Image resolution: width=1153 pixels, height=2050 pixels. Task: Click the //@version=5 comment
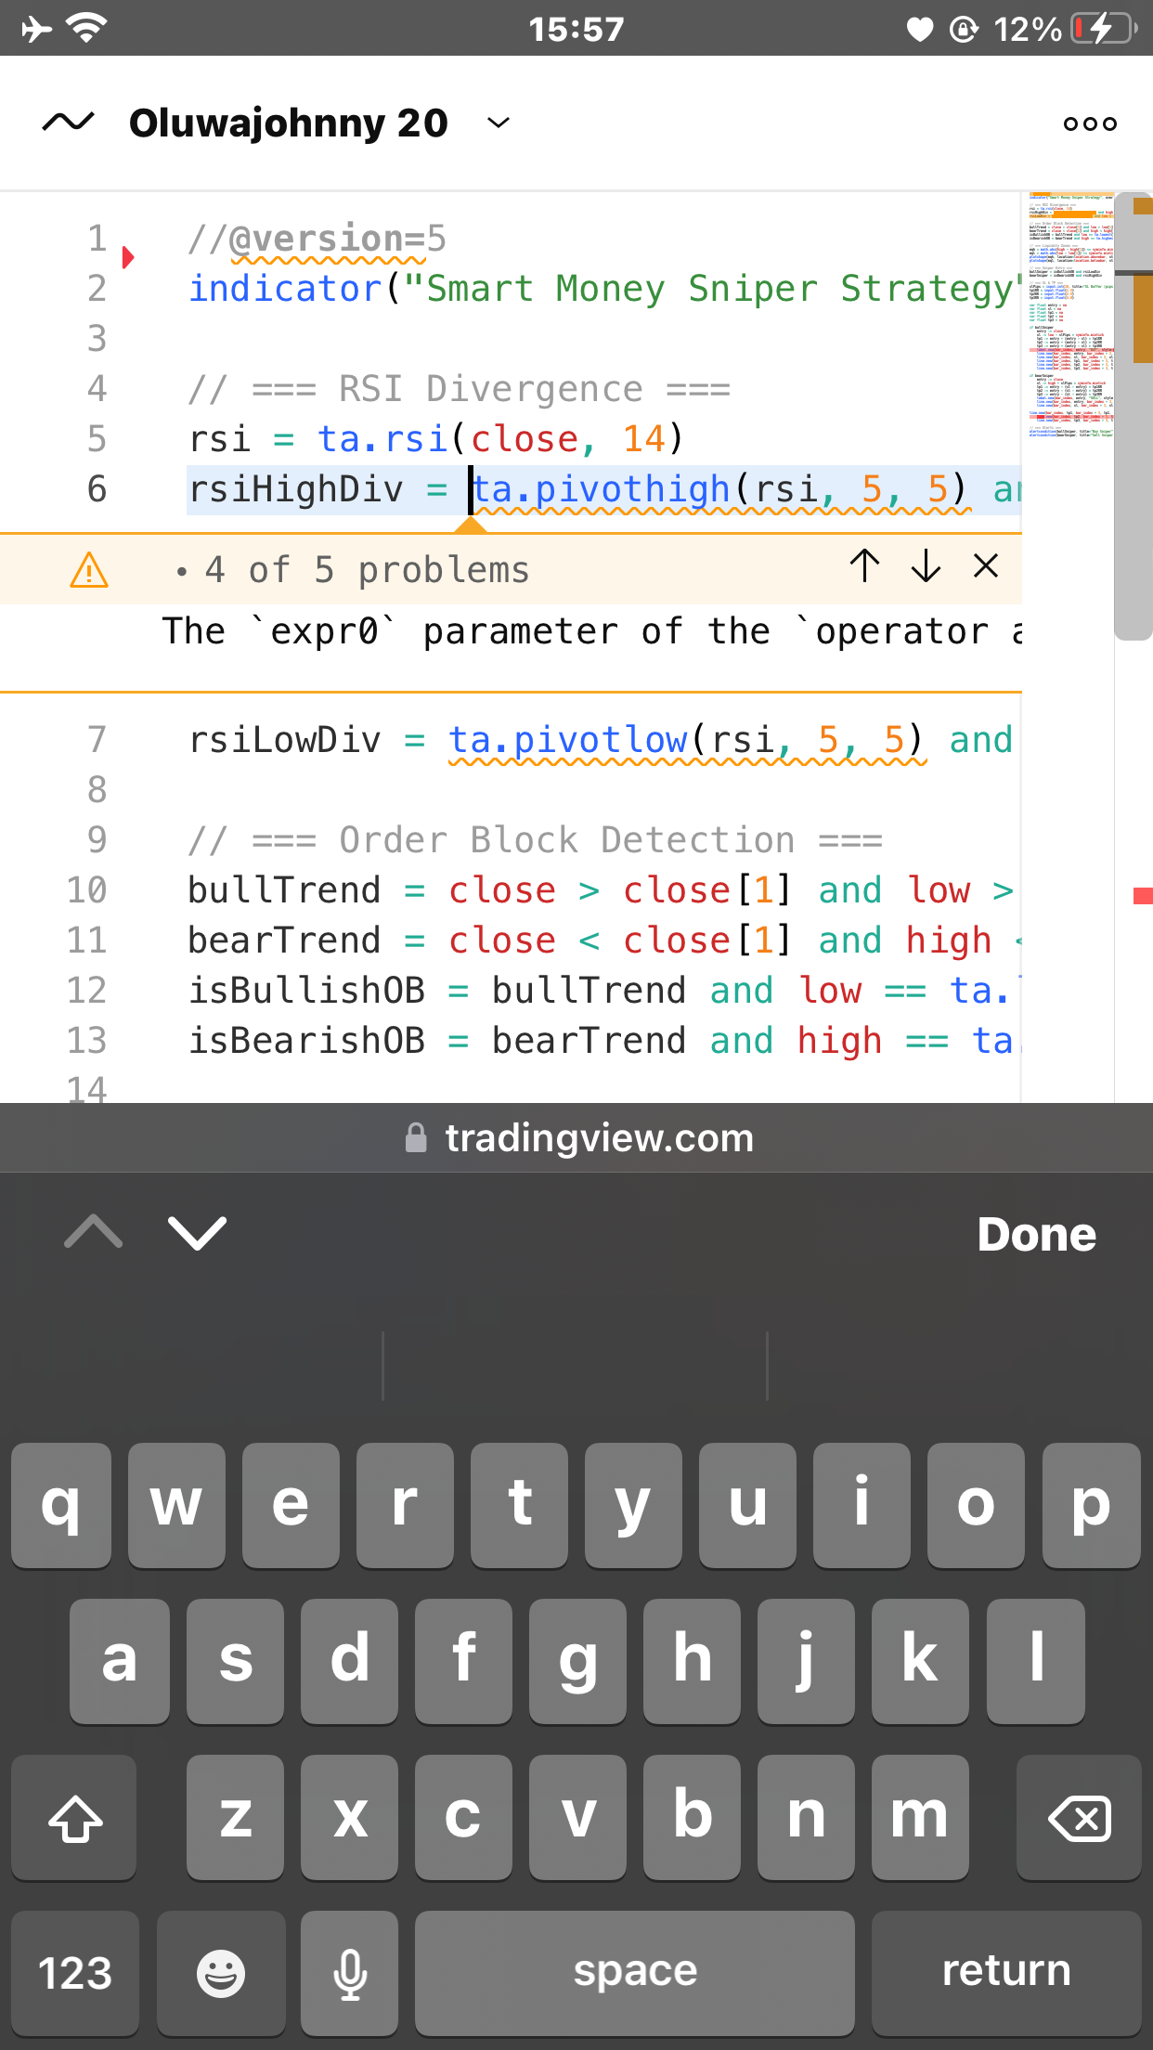(x=317, y=239)
